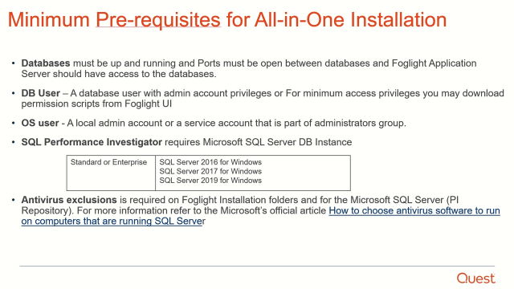Click the bullet before Databases
The width and height of the screenshot is (514, 289).
13,63
